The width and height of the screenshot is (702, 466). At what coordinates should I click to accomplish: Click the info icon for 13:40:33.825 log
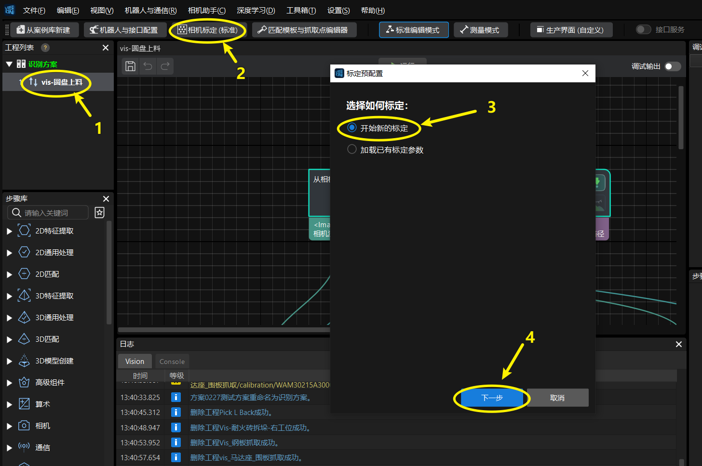tap(176, 397)
